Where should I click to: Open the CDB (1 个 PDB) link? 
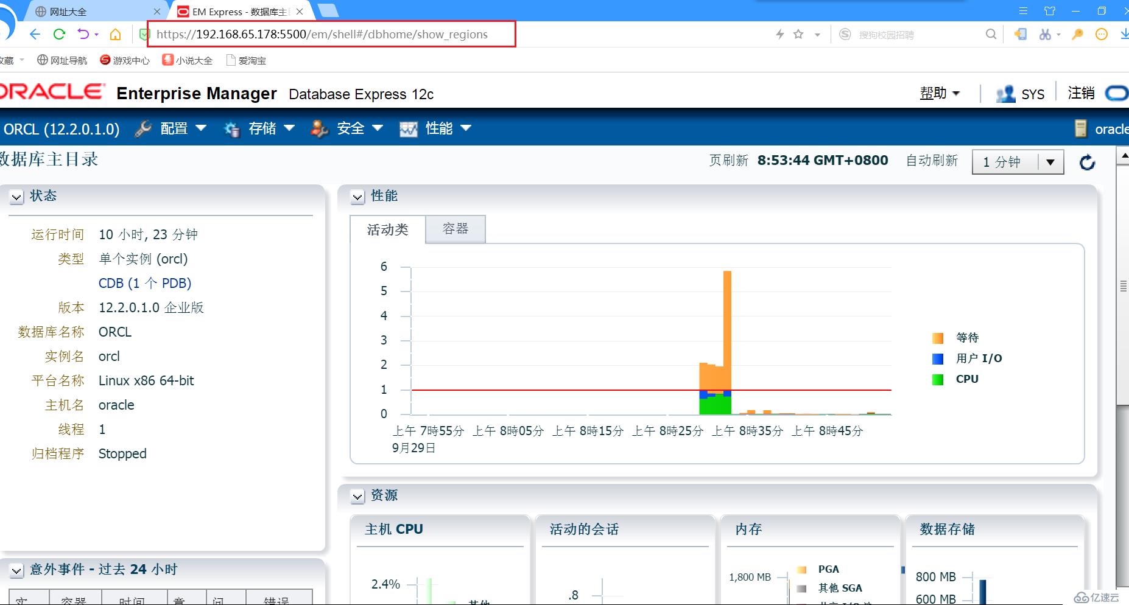(x=145, y=283)
